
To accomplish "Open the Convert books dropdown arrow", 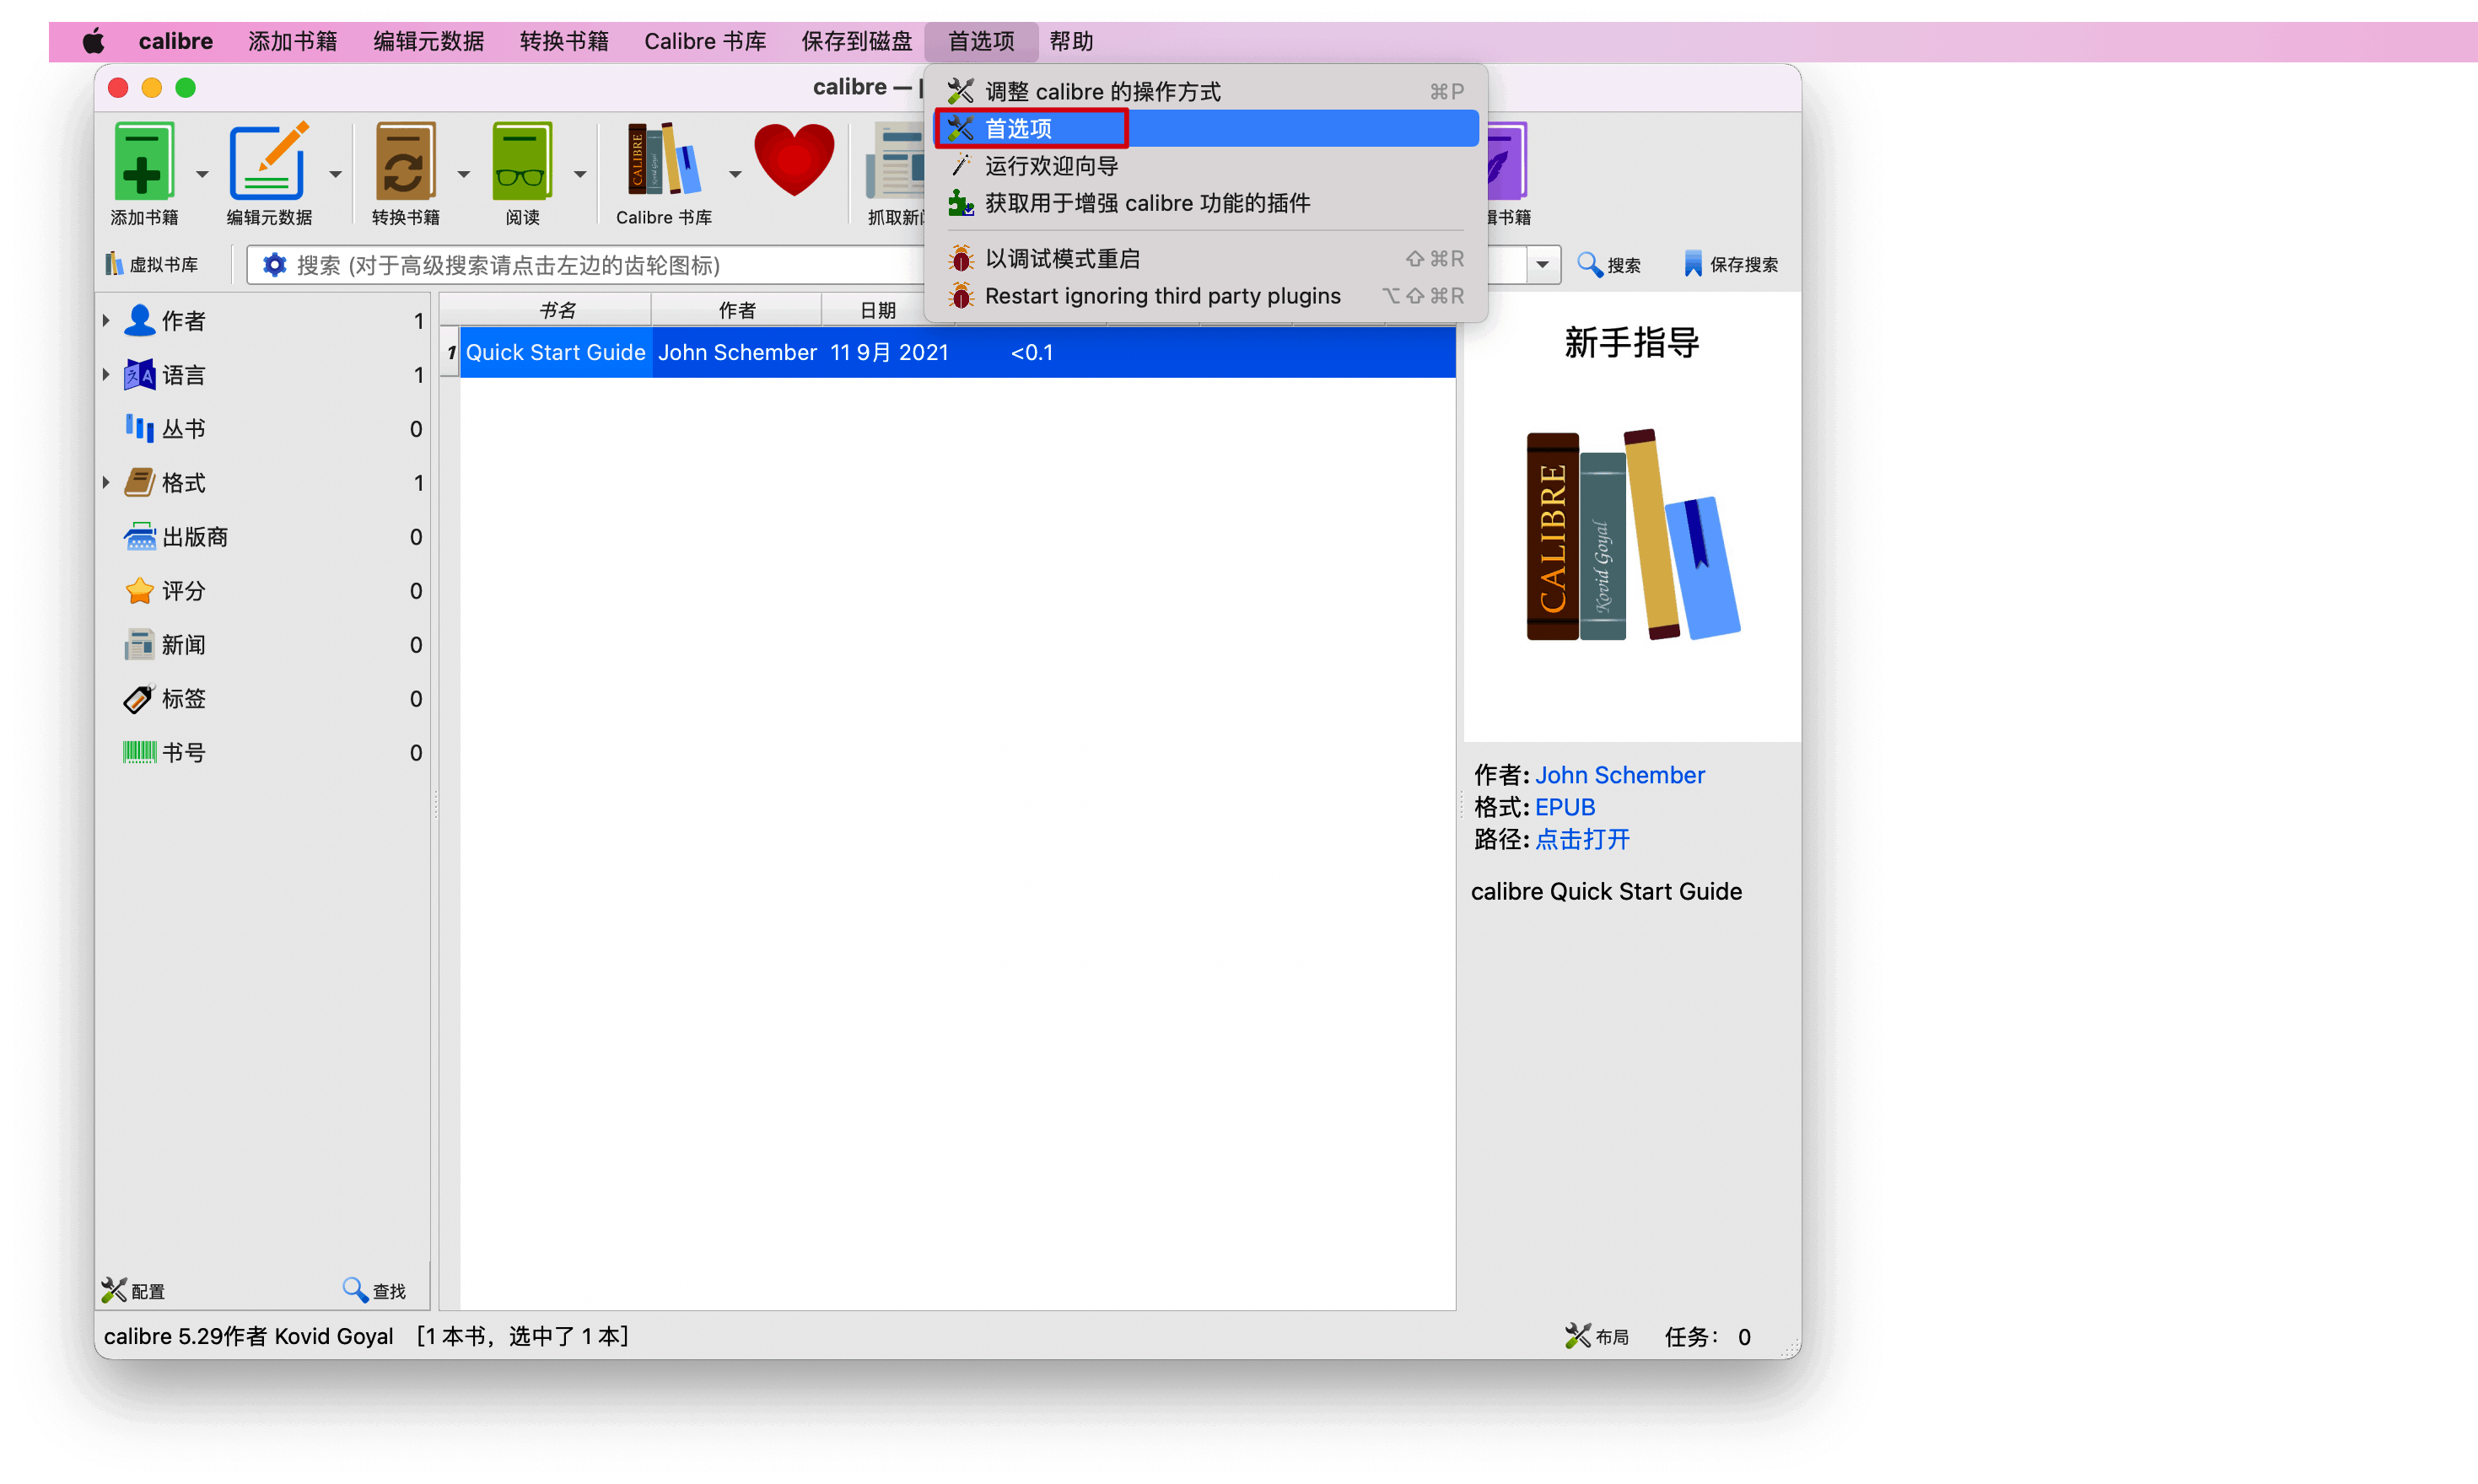I will click(x=463, y=173).
